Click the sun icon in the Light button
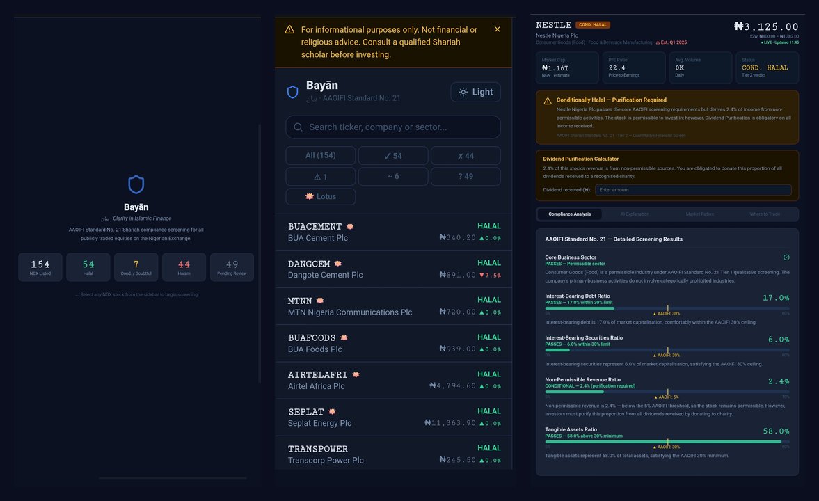The height and width of the screenshot is (501, 819). tap(463, 92)
